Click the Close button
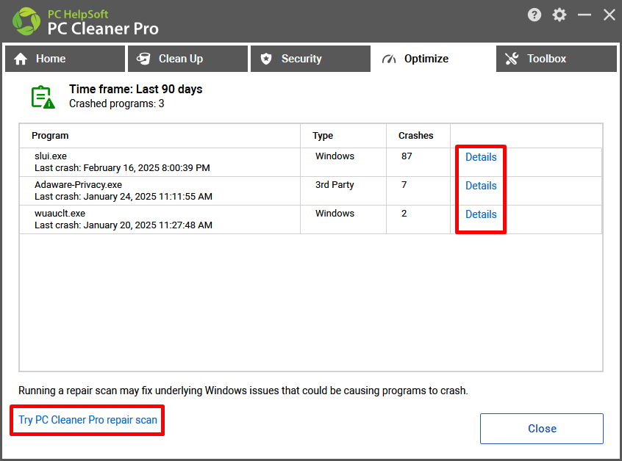622x461 pixels. pyautogui.click(x=541, y=429)
